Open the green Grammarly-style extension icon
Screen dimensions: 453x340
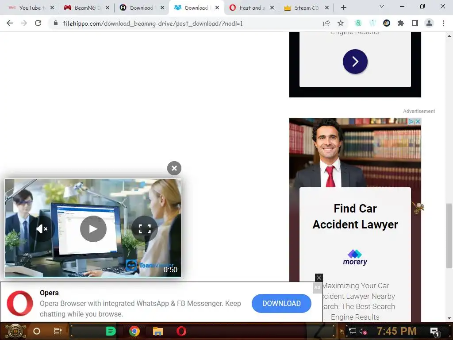pos(358,23)
